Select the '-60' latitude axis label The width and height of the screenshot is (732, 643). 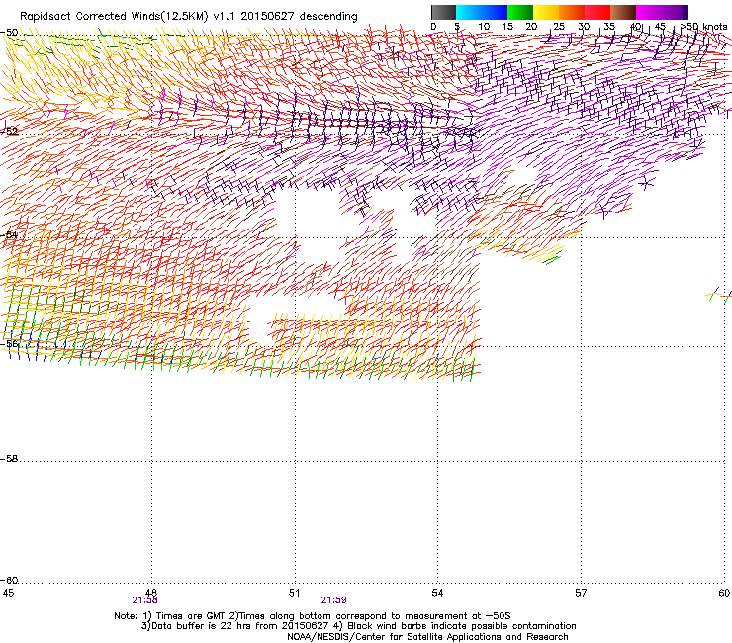pyautogui.click(x=9, y=581)
